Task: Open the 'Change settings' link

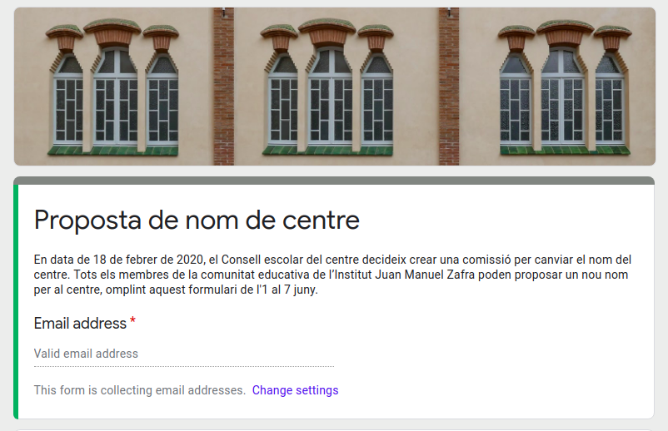Action: [295, 390]
